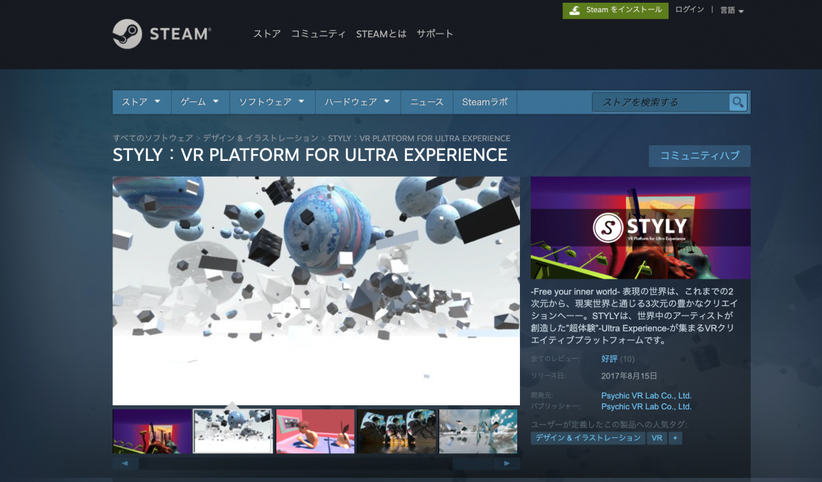This screenshot has width=822, height=482.
Task: Open the STEAMとは page
Action: (381, 34)
